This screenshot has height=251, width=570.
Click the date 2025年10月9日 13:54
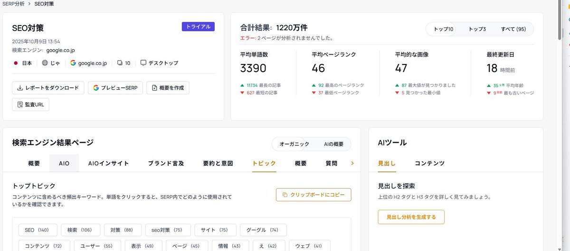(x=36, y=42)
